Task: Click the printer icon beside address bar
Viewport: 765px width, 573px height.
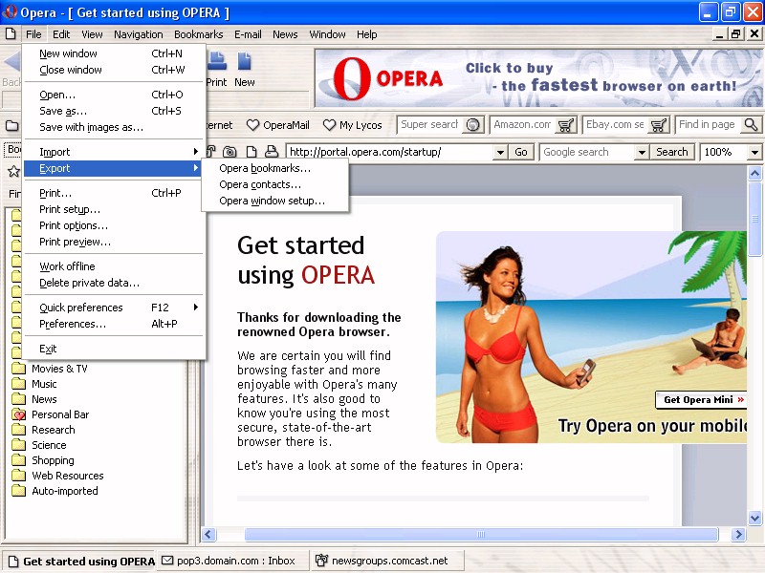Action: pos(272,152)
